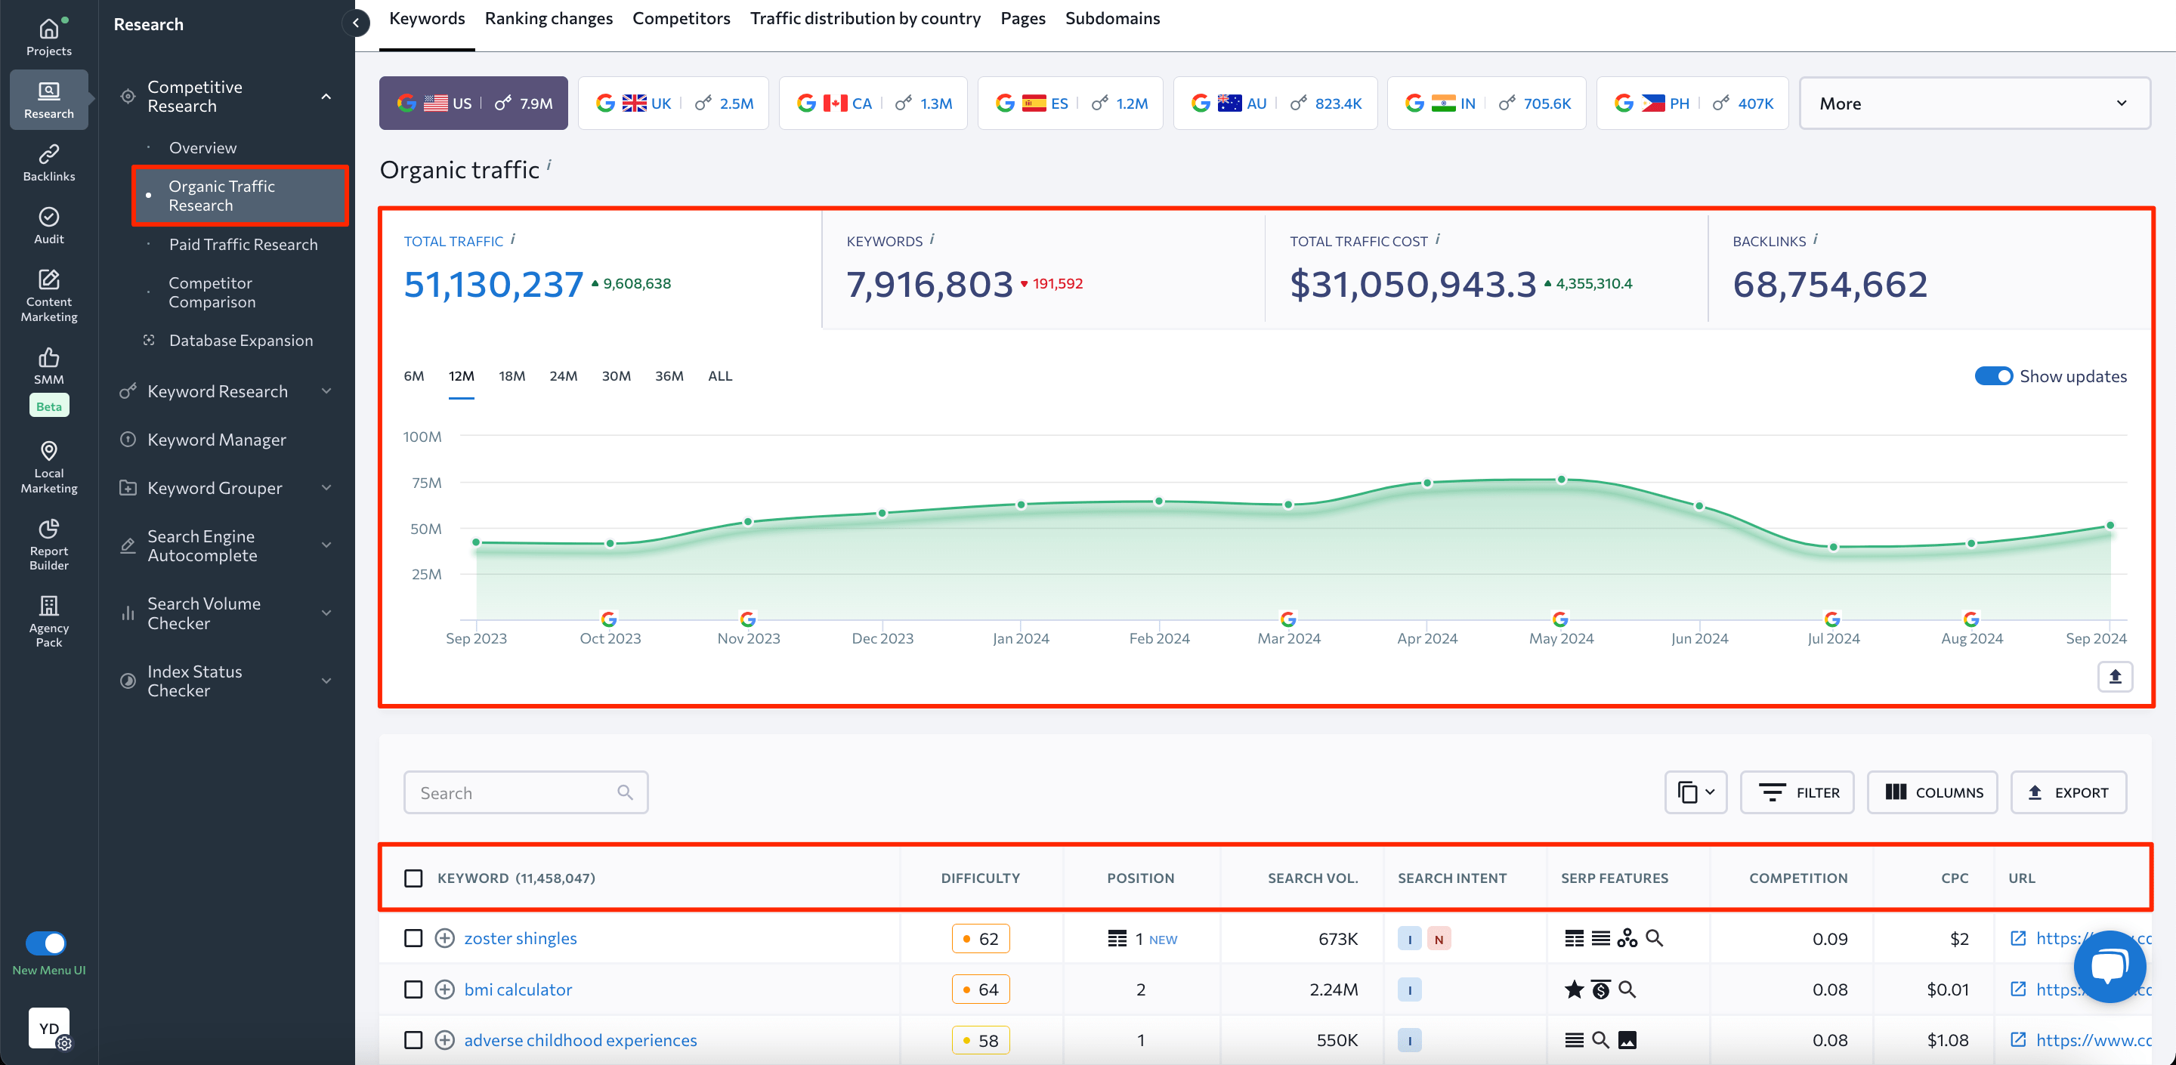Check the zoster shingles row checkbox
Viewport: 2176px width, 1065px height.
[x=413, y=938]
